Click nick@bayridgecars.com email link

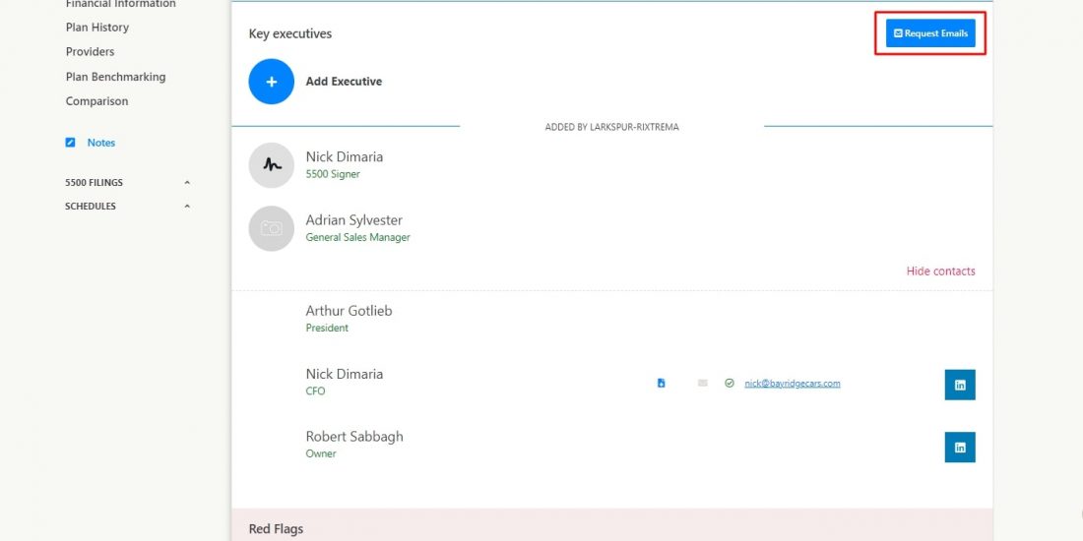(793, 384)
